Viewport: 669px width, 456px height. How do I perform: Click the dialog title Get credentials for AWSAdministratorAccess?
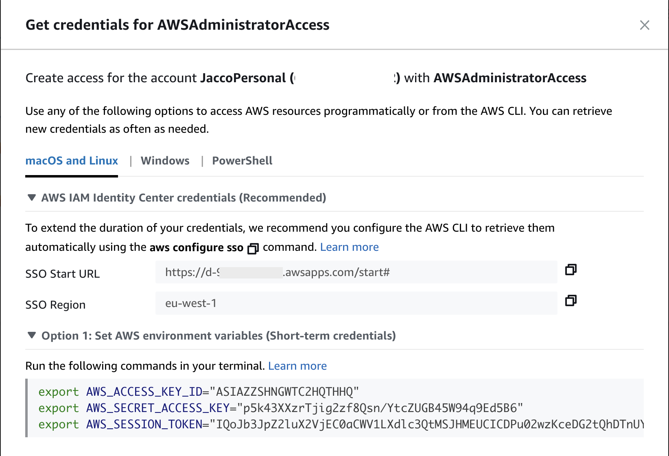[177, 25]
